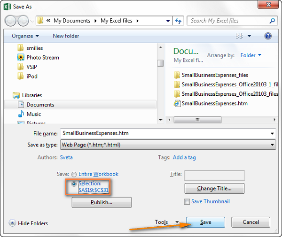Image resolution: width=282 pixels, height=237 pixels.
Task: Click the Save button
Action: pos(205,222)
